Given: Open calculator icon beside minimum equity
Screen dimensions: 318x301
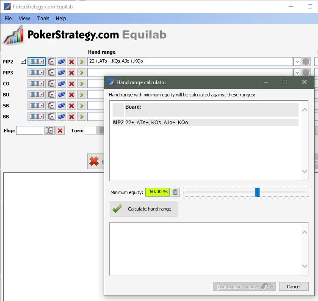Looking at the screenshot, I should [175, 192].
